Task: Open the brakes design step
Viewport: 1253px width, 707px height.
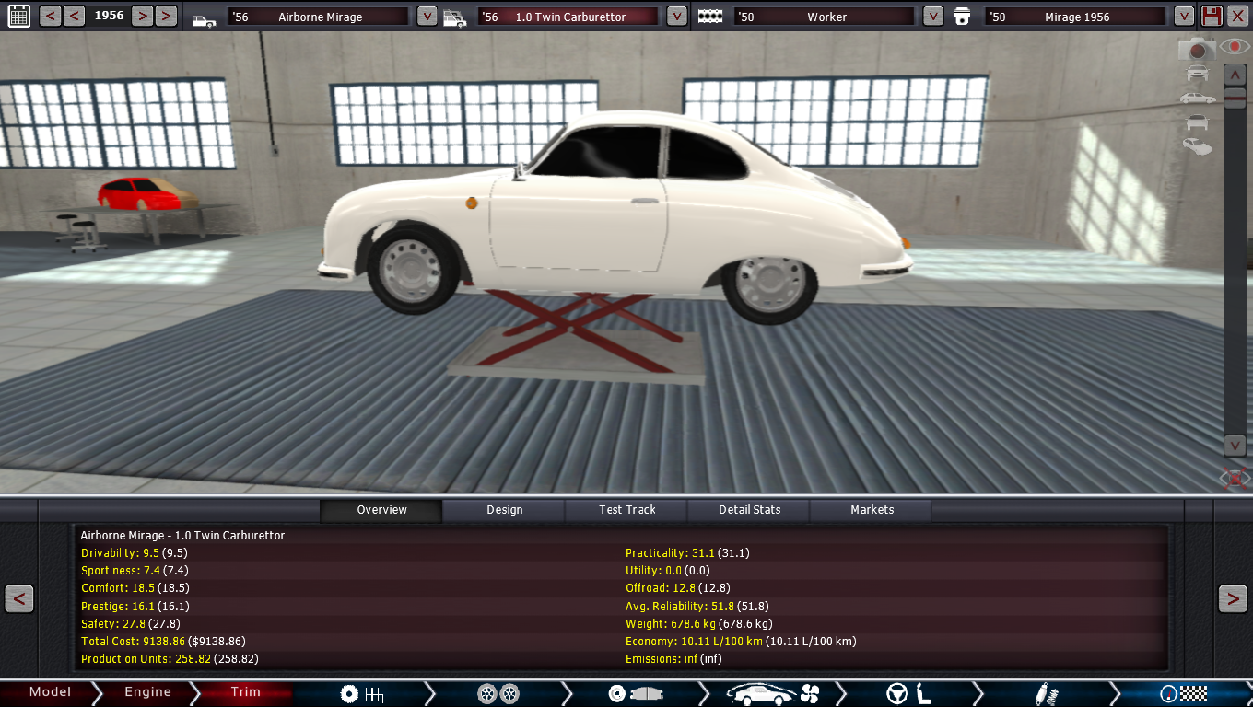Action: [x=636, y=693]
